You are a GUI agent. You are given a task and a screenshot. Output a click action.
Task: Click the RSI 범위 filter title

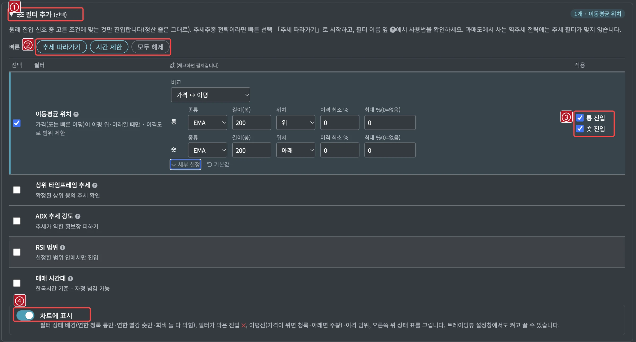[47, 247]
